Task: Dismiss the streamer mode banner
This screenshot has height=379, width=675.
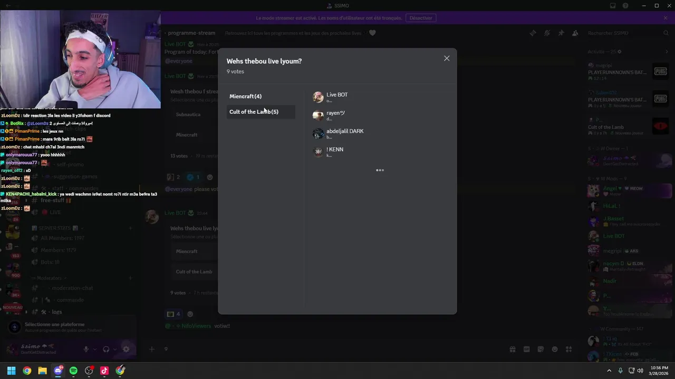Action: (x=666, y=18)
